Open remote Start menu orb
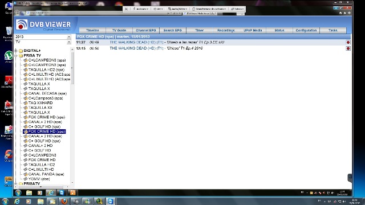 coord(18,192)
